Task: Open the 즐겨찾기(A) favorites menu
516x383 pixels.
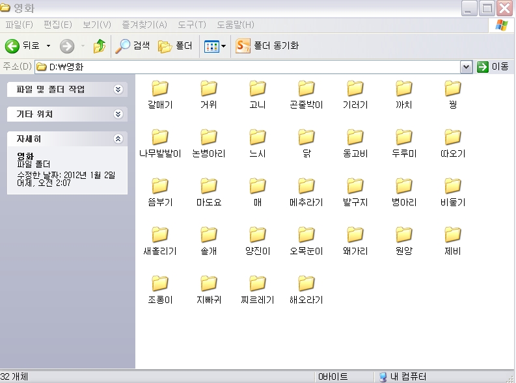Action: (x=144, y=25)
